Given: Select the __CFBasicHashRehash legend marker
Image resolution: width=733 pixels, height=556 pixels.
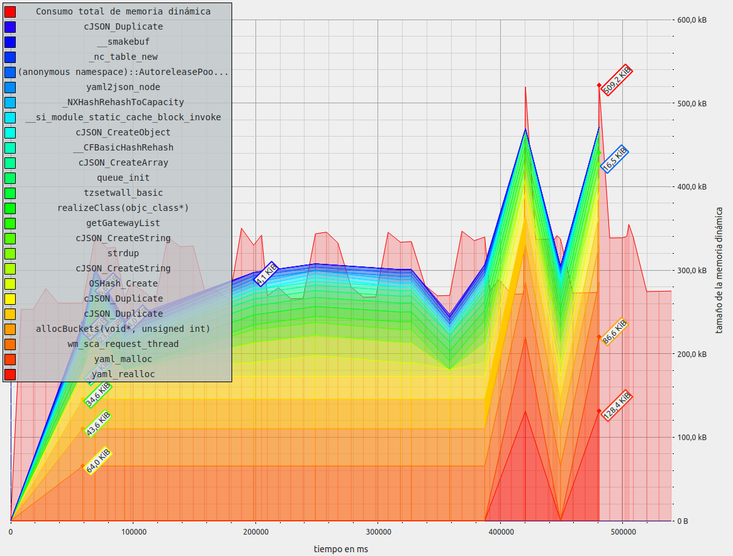Looking at the screenshot, I should point(9,147).
